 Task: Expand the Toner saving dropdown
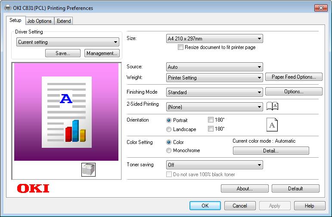(x=214, y=165)
